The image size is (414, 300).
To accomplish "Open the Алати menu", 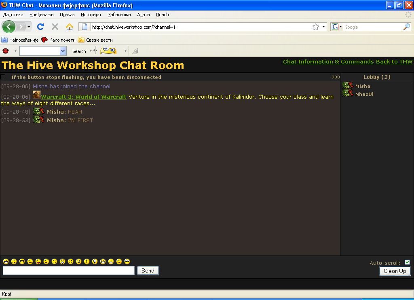I will (x=144, y=15).
